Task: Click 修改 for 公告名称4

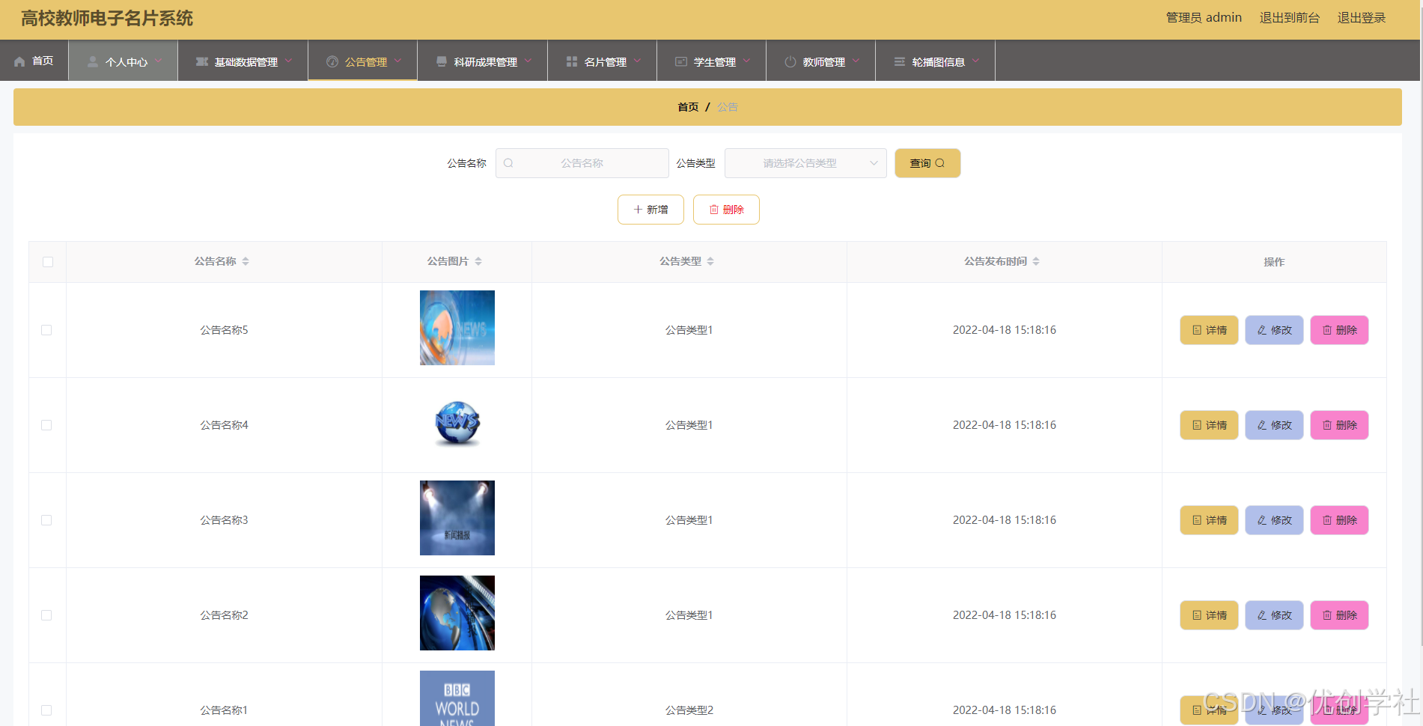Action: pos(1274,425)
